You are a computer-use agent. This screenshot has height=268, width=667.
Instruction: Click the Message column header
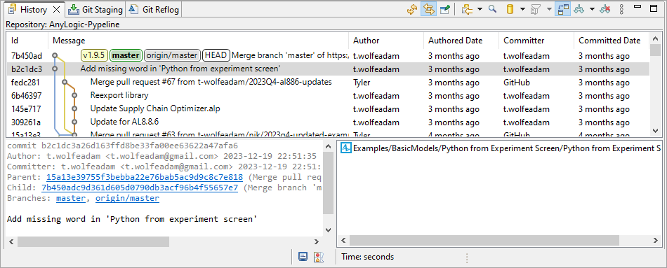pyautogui.click(x=198, y=41)
